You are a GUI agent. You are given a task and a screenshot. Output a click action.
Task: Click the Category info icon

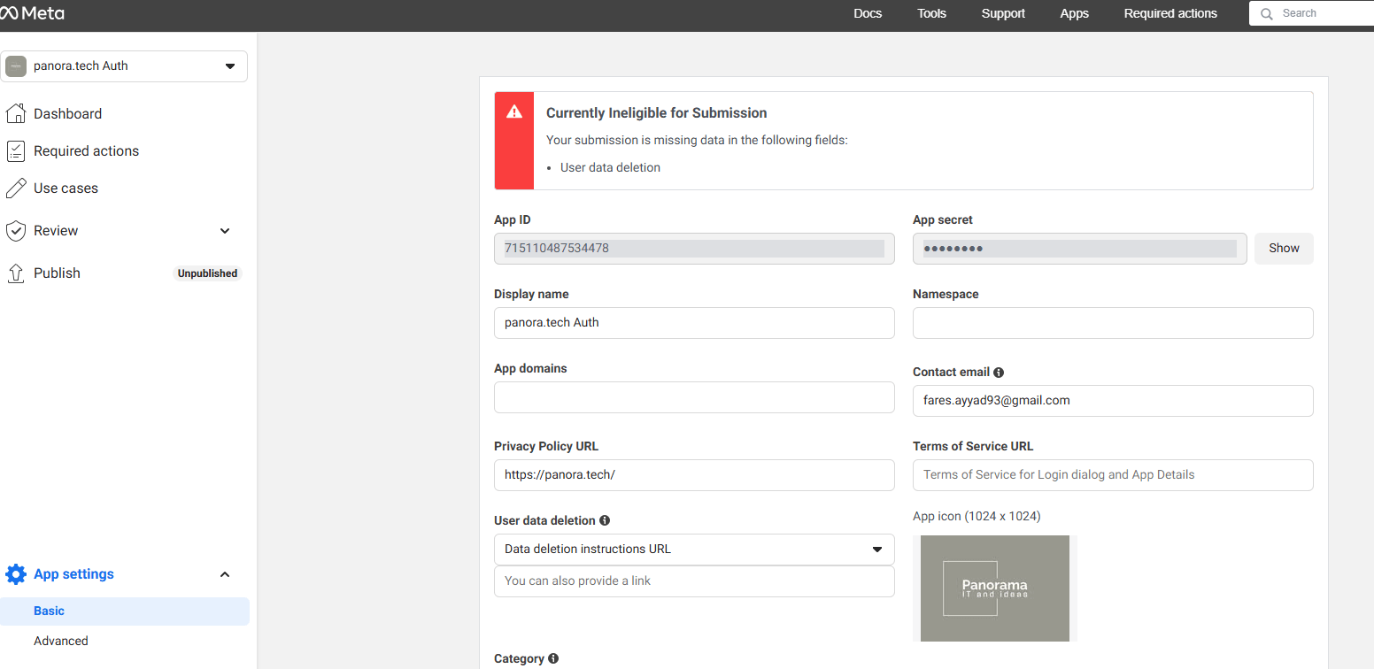[x=553, y=658]
